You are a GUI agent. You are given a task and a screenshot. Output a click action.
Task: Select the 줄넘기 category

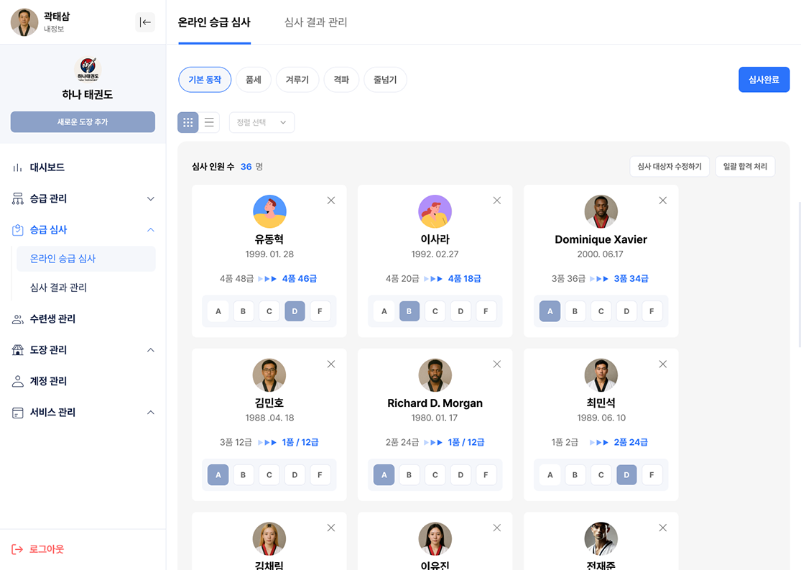pyautogui.click(x=385, y=80)
